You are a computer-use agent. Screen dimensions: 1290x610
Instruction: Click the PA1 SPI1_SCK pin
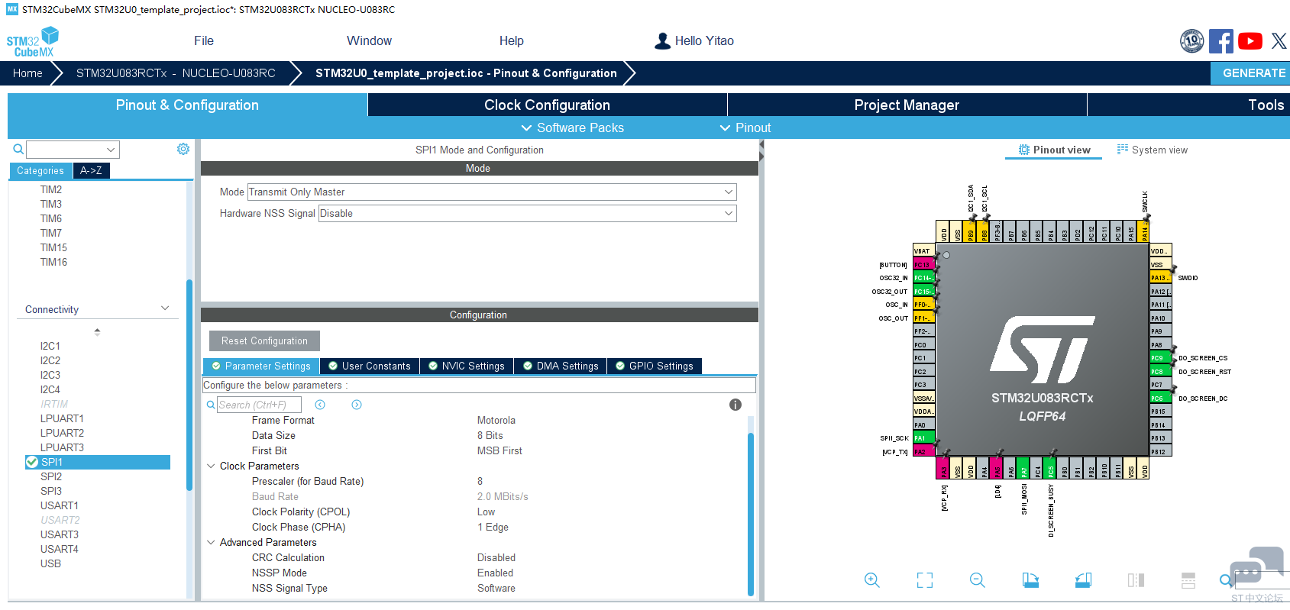pyautogui.click(x=924, y=438)
